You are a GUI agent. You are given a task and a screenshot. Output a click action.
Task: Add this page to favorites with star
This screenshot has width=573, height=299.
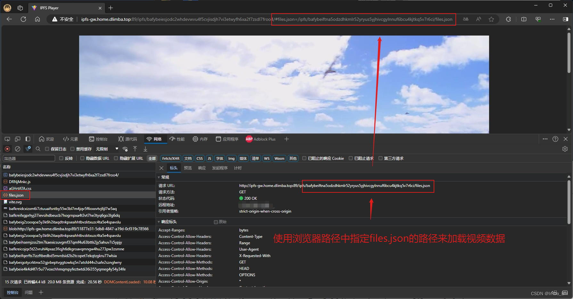tap(491, 19)
